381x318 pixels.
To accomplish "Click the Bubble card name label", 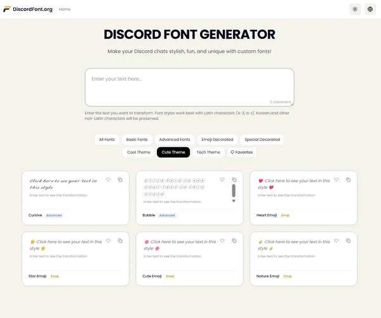I will (x=149, y=215).
